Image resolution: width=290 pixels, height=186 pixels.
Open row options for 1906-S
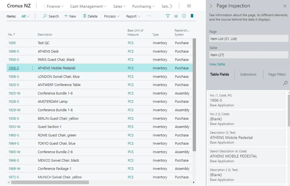pos(33,68)
